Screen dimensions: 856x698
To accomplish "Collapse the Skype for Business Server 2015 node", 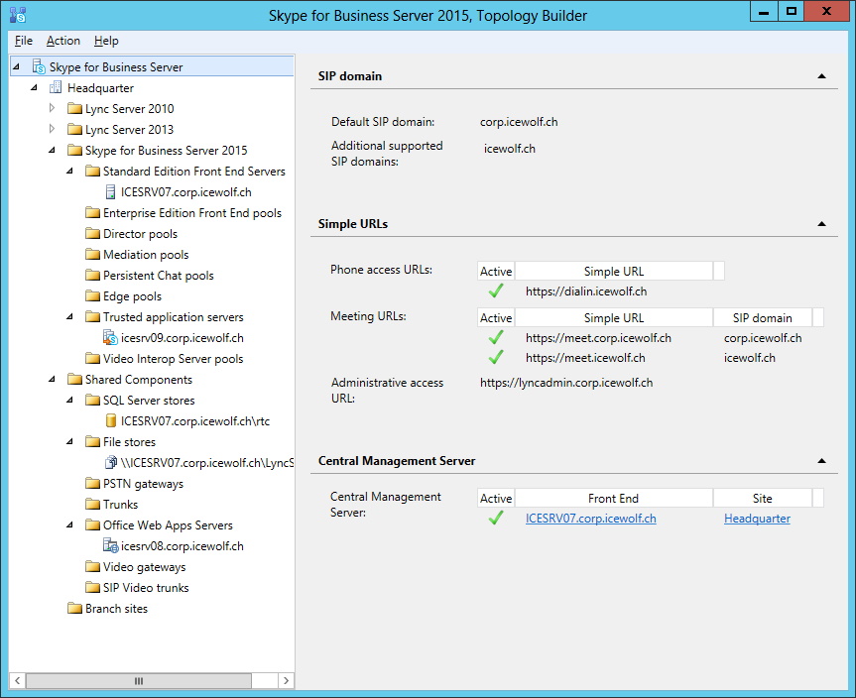I will (53, 150).
